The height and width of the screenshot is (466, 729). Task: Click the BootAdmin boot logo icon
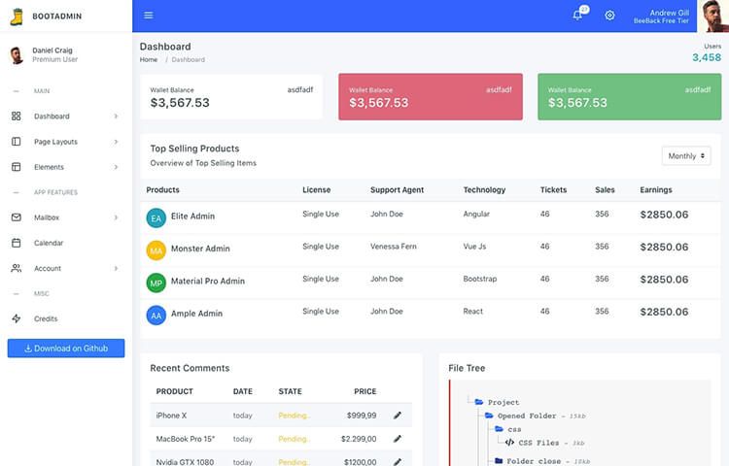17,17
